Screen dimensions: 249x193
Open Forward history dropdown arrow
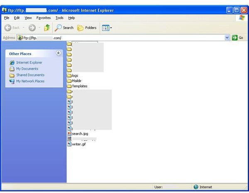39,28
